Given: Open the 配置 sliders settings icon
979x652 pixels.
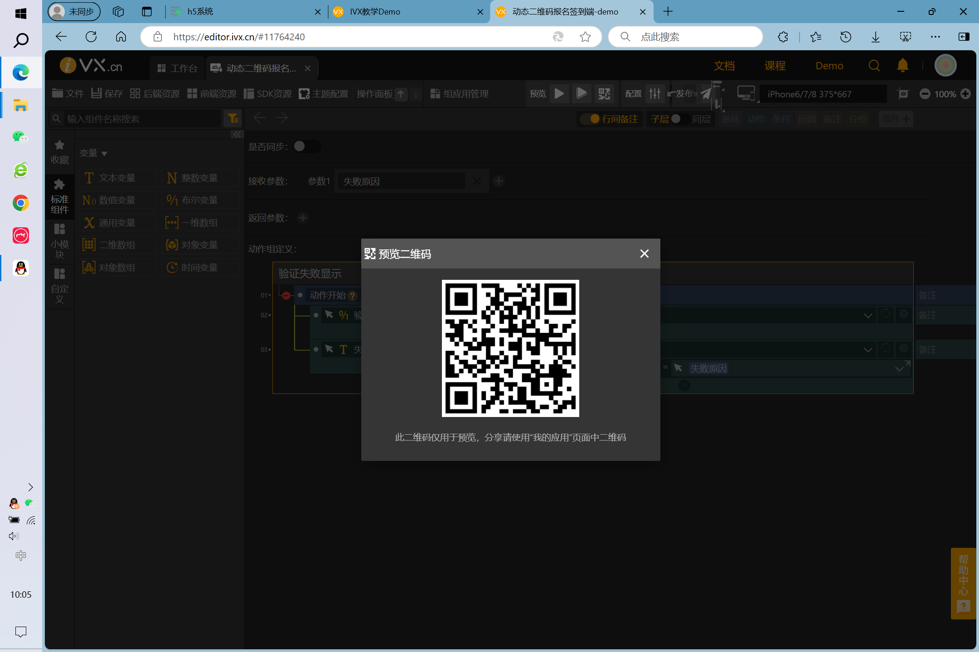Looking at the screenshot, I should pos(655,94).
